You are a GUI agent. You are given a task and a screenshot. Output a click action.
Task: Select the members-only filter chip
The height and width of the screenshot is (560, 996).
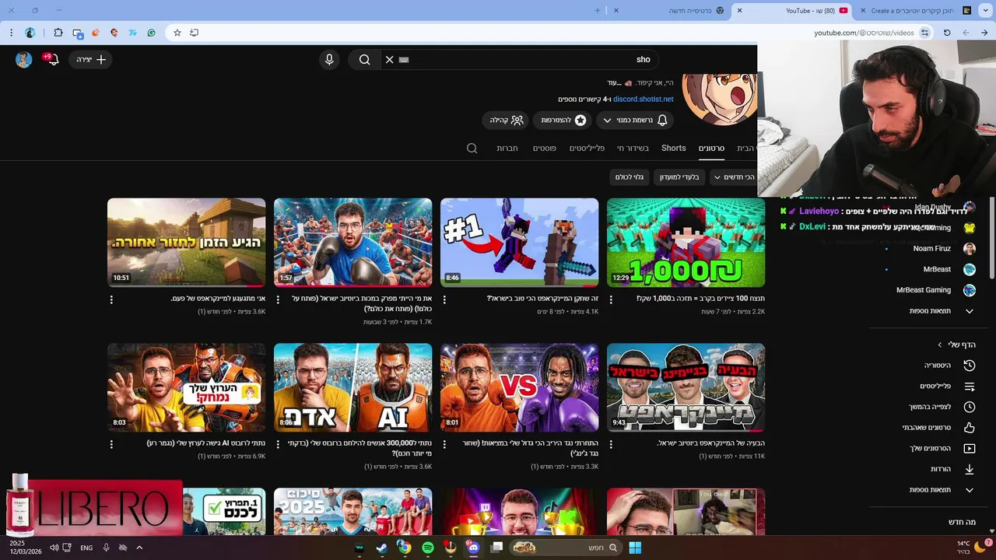click(x=679, y=177)
